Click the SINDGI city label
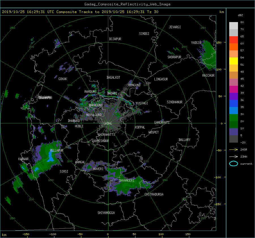 [x=144, y=34]
